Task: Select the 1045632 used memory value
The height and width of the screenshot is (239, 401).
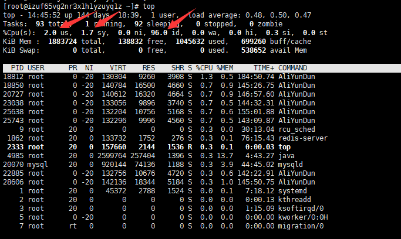Action: tap(190, 42)
